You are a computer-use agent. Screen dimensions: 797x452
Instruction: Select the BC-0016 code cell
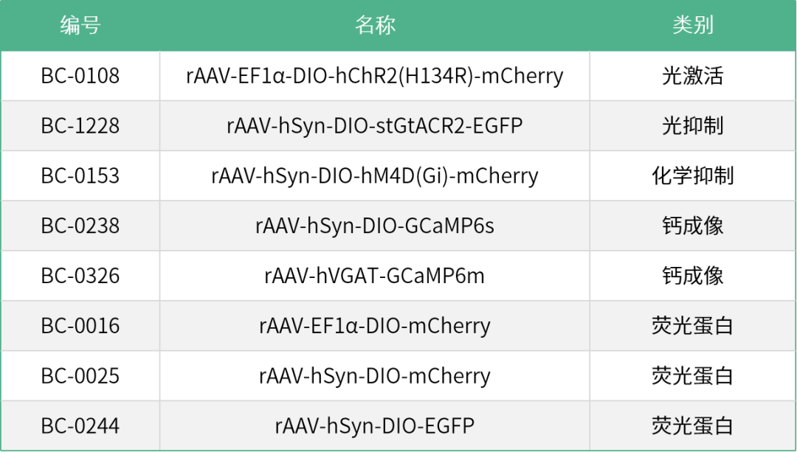(x=80, y=326)
